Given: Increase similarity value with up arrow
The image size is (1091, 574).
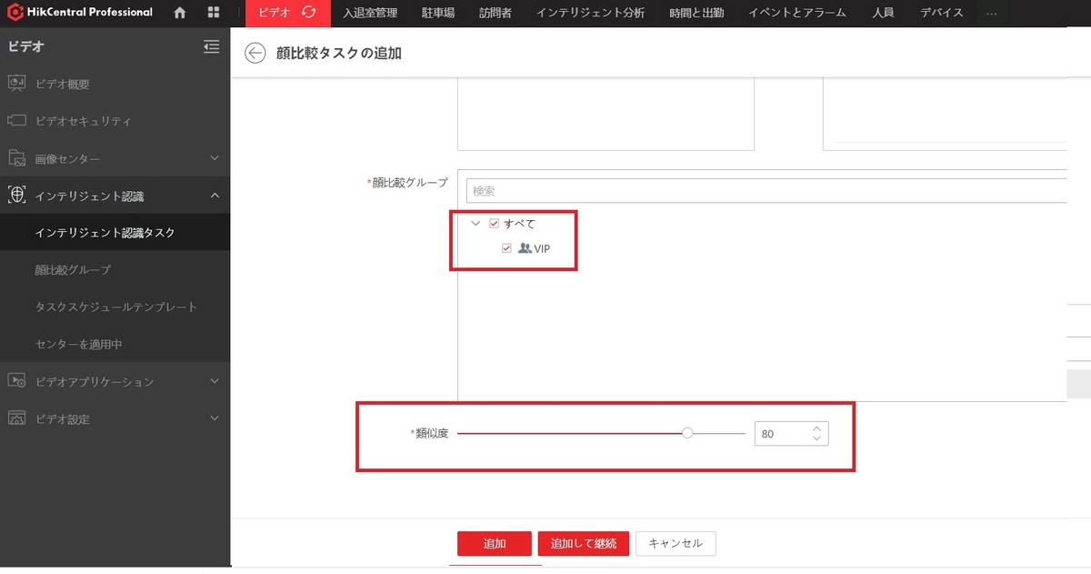Looking at the screenshot, I should pos(816,429).
